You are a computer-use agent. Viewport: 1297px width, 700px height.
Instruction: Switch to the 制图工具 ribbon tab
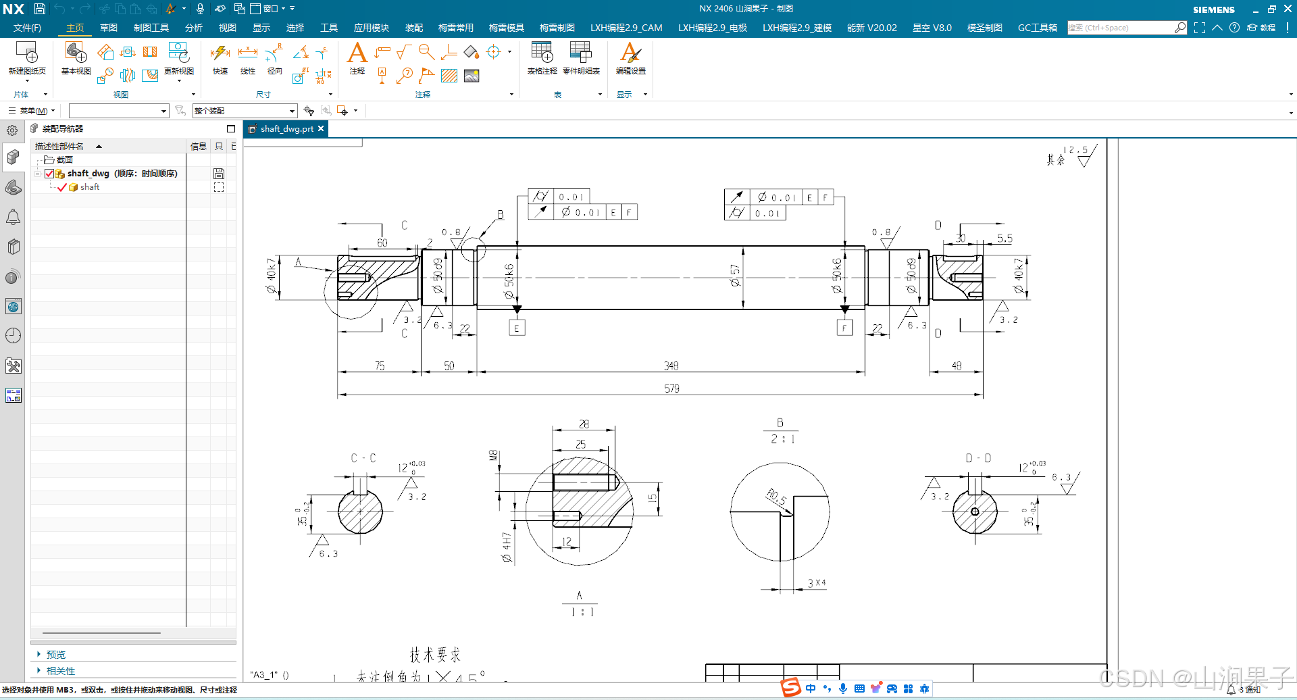[x=151, y=28]
